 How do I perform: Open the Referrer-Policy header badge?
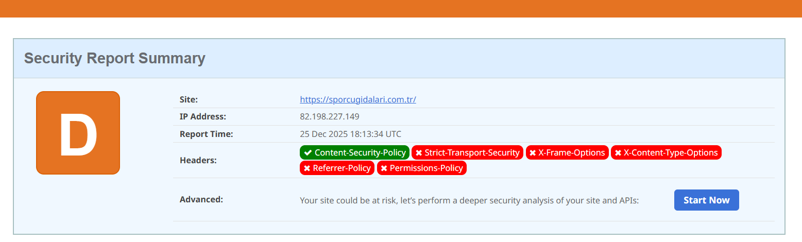click(342, 168)
